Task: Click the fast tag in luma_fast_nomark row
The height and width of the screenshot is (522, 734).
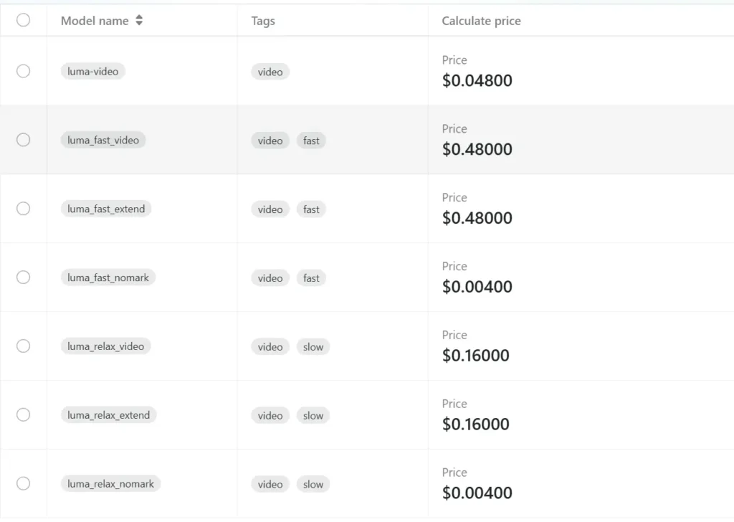Action: pos(311,278)
